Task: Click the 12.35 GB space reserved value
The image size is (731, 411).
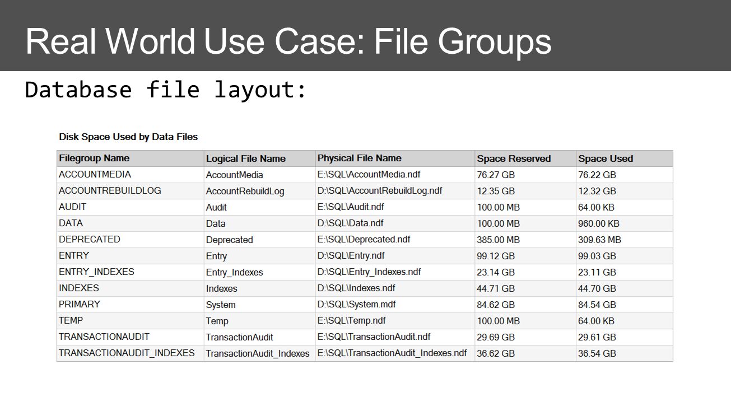Action: tap(496, 192)
